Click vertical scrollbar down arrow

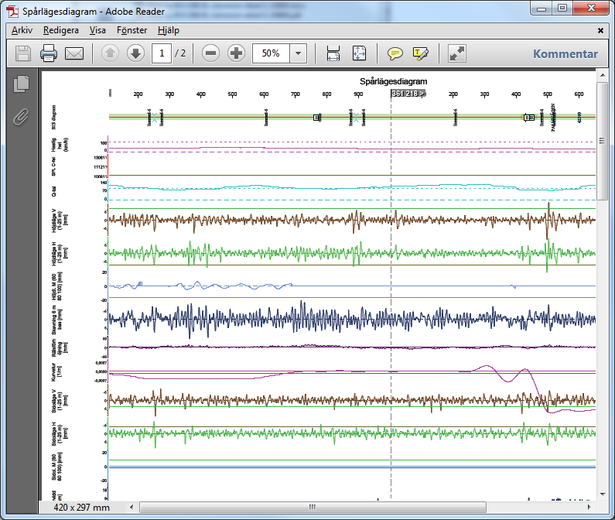point(602,494)
